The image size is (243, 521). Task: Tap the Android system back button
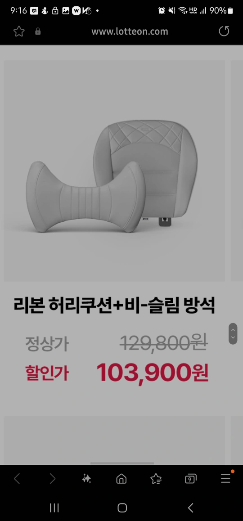tap(190, 508)
